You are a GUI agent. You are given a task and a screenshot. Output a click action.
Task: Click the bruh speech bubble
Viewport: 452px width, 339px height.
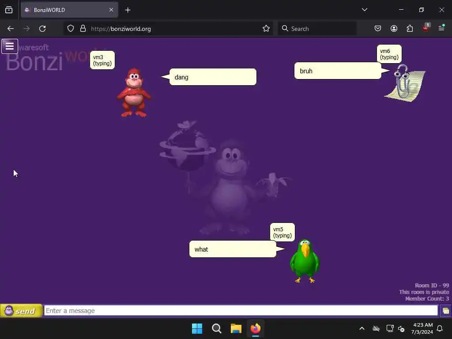click(338, 71)
